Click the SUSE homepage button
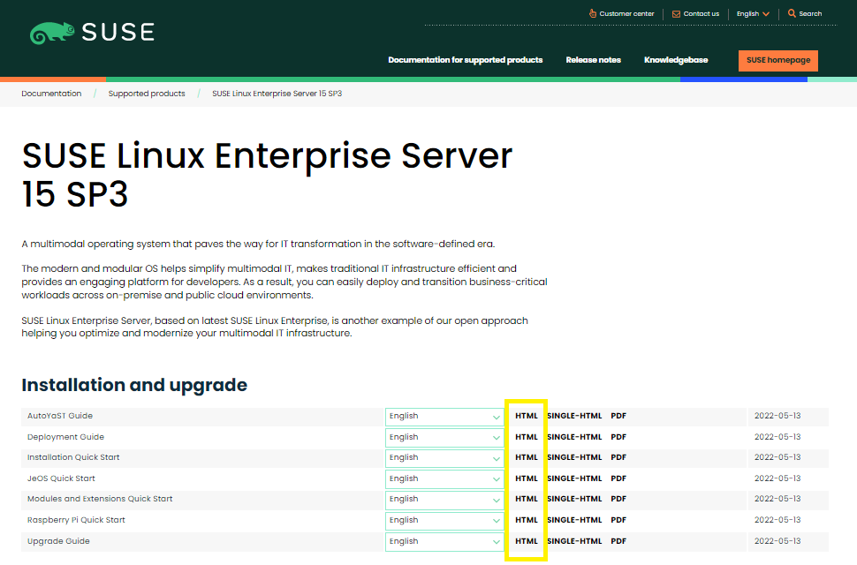This screenshot has height=565, width=857. click(777, 60)
